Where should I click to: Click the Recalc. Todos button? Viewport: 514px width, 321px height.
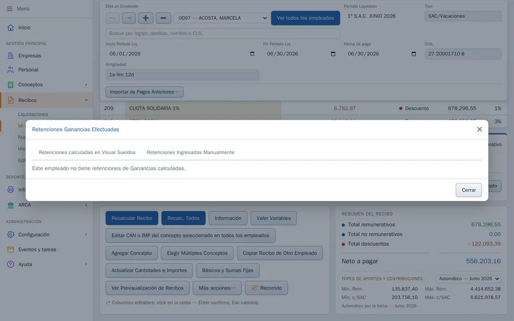click(x=184, y=218)
